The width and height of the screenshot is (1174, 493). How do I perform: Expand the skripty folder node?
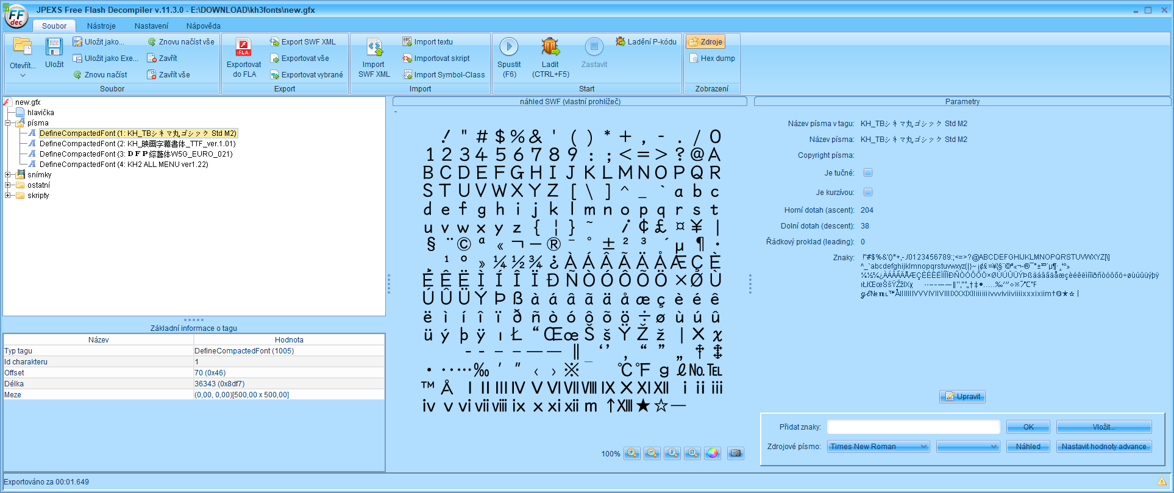pyautogui.click(x=9, y=196)
